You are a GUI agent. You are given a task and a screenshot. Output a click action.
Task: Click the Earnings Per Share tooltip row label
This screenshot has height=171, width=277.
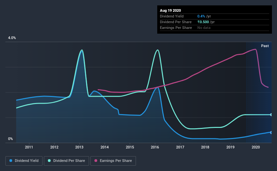(176, 28)
